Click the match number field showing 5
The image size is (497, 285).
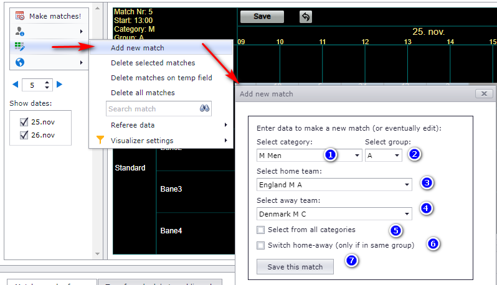point(32,85)
